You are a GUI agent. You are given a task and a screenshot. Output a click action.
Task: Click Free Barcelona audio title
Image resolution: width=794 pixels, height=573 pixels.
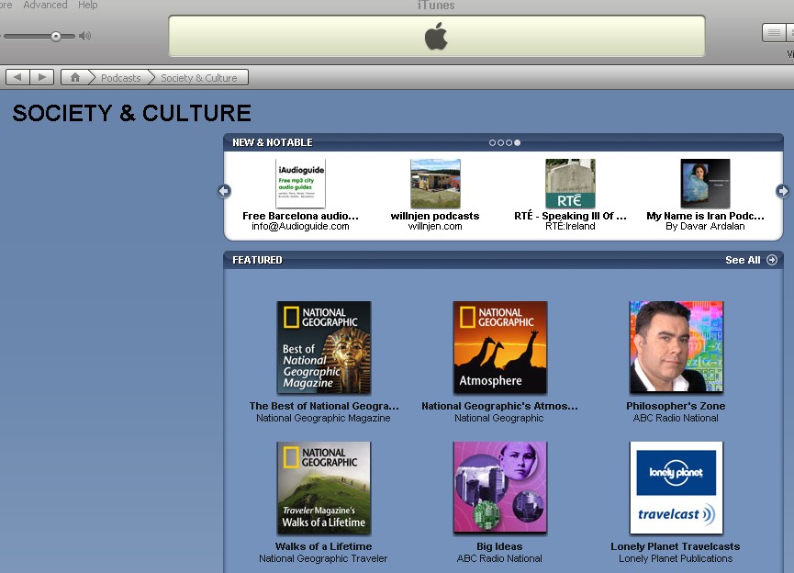click(300, 216)
